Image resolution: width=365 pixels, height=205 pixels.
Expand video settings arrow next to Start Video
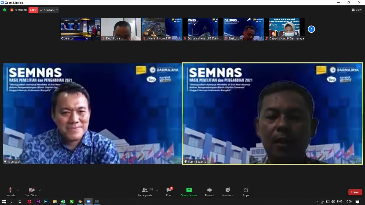point(40,190)
